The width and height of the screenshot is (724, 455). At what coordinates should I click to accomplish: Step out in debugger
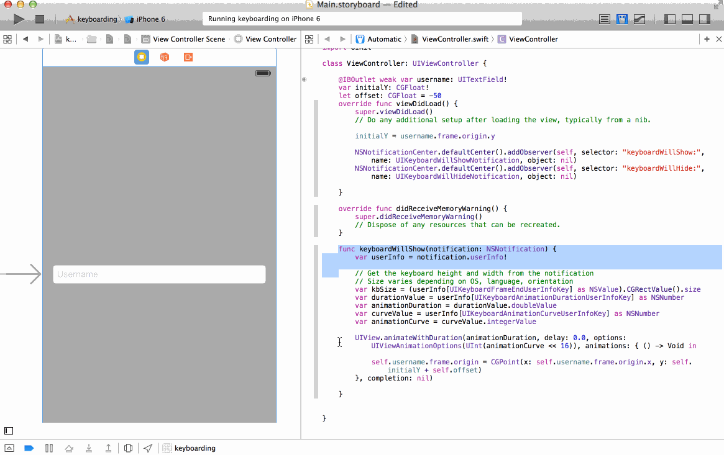[x=108, y=448]
